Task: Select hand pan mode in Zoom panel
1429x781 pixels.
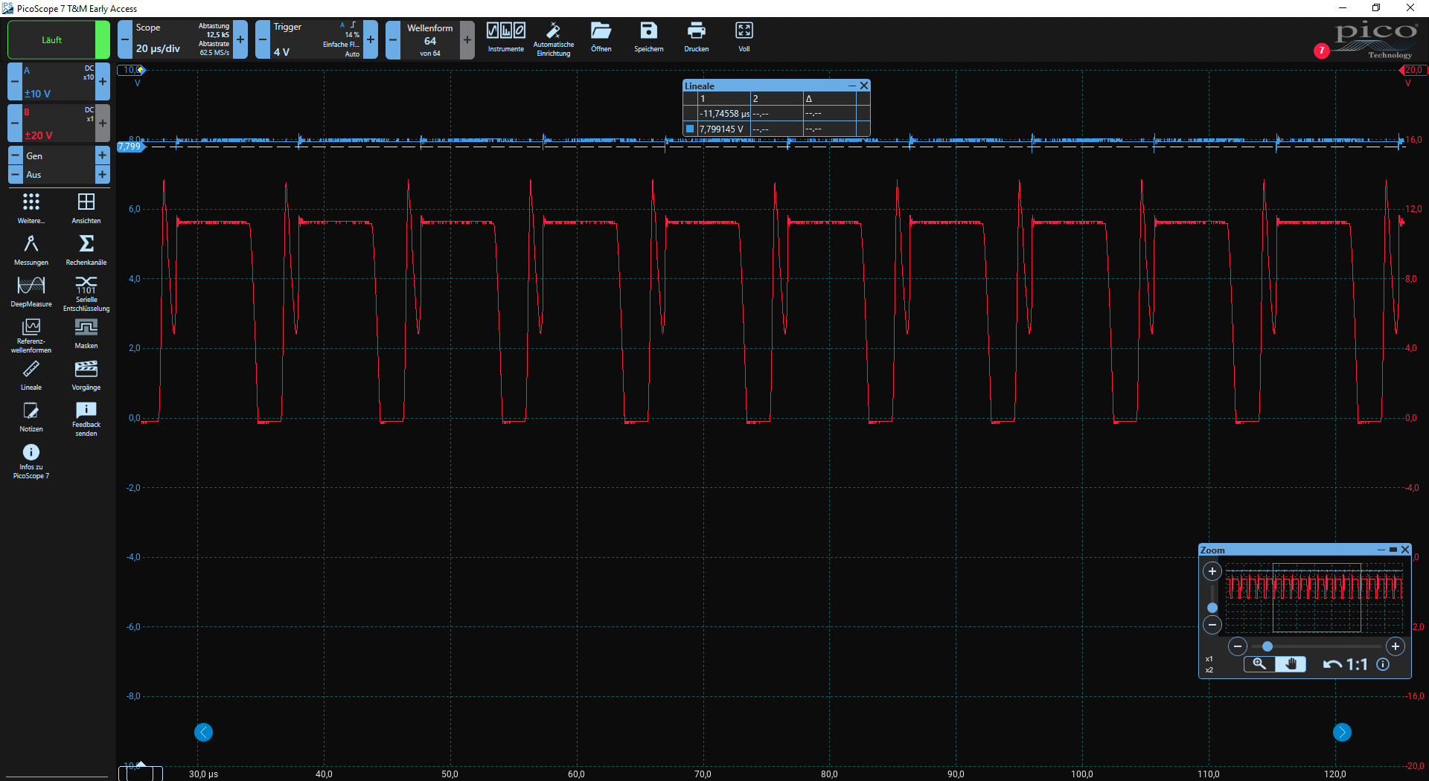Action: point(1291,664)
